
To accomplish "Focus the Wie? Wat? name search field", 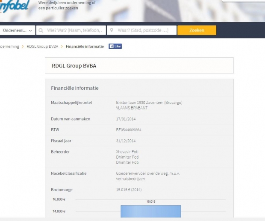I will point(75,30).
